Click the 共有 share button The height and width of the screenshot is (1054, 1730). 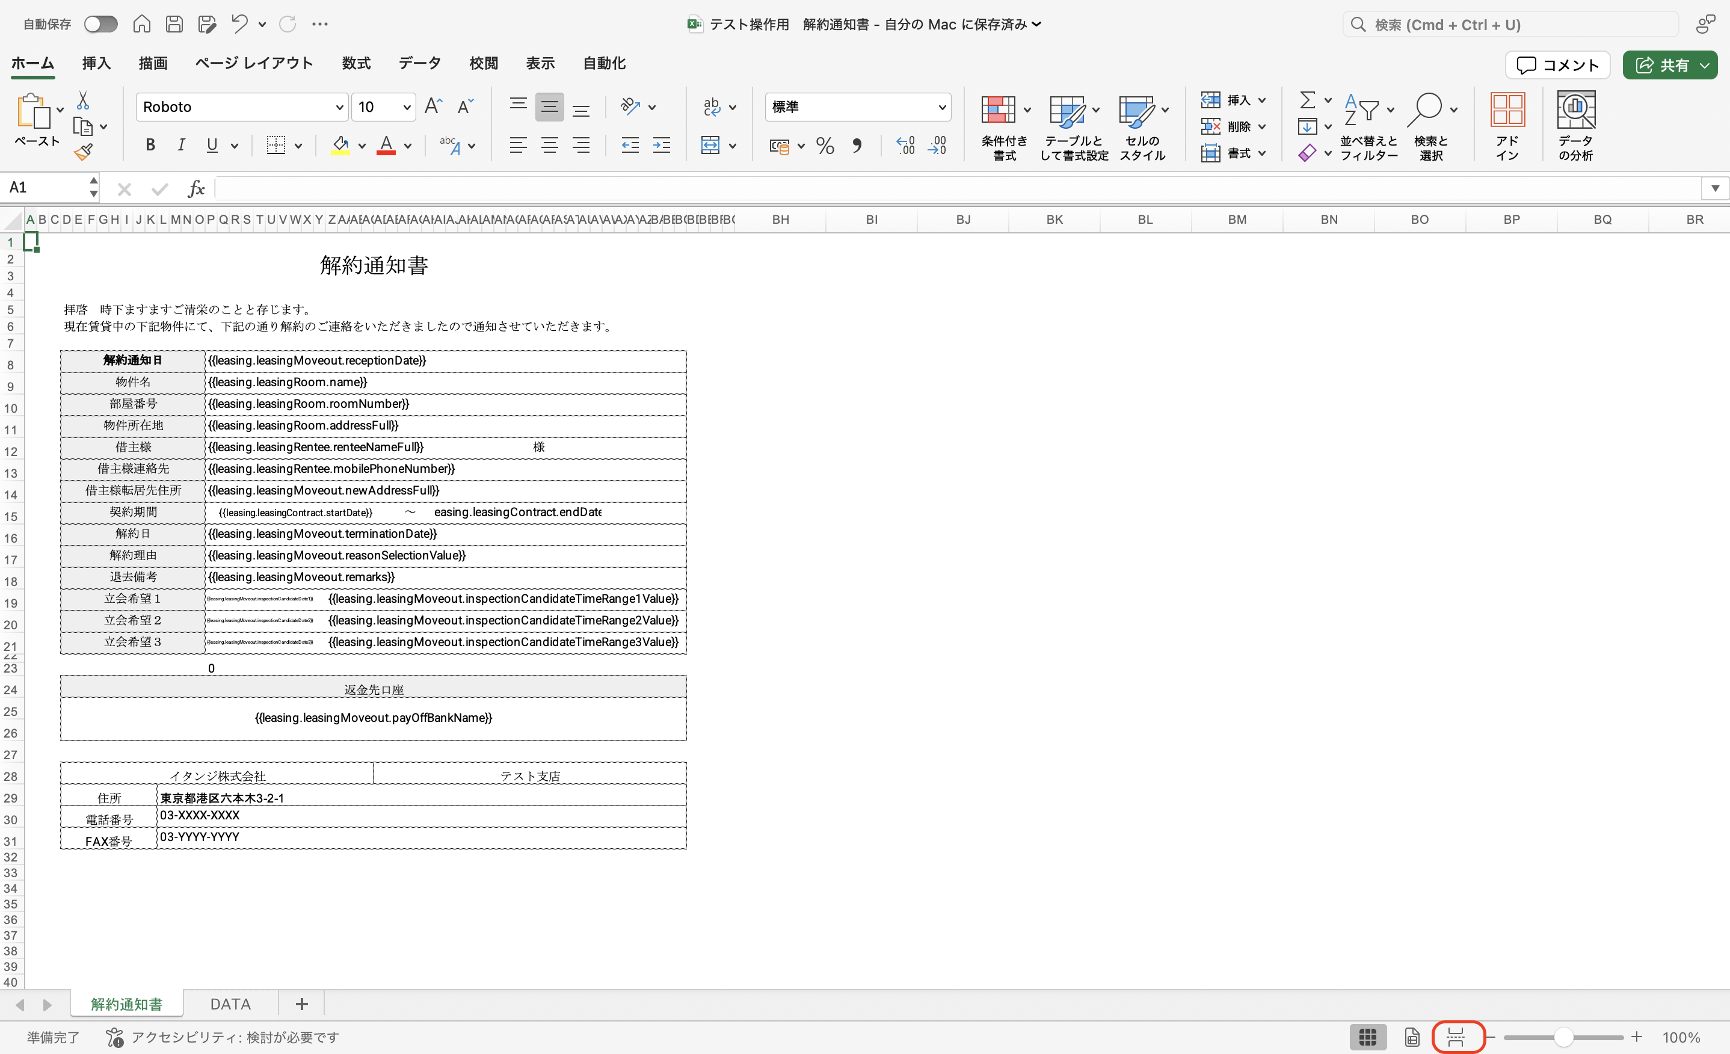click(1661, 66)
